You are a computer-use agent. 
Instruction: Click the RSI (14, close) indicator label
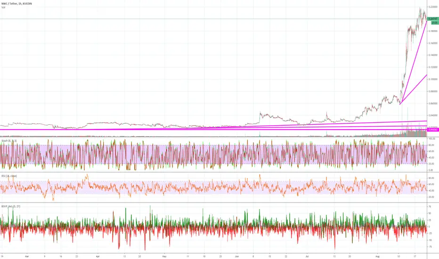tap(9, 176)
